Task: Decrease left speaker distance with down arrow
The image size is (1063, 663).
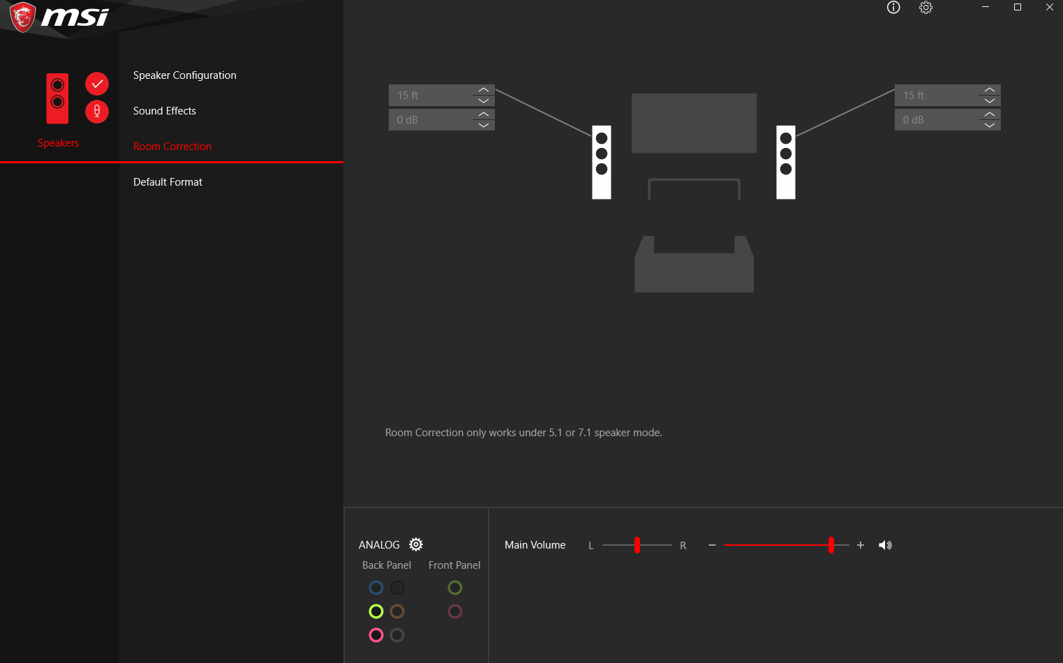Action: tap(484, 100)
